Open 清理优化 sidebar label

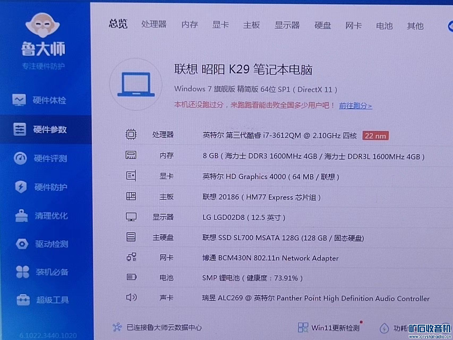coord(52,216)
